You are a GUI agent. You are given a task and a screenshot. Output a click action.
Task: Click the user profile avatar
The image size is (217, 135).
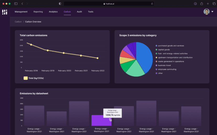pyautogui.click(x=207, y=12)
